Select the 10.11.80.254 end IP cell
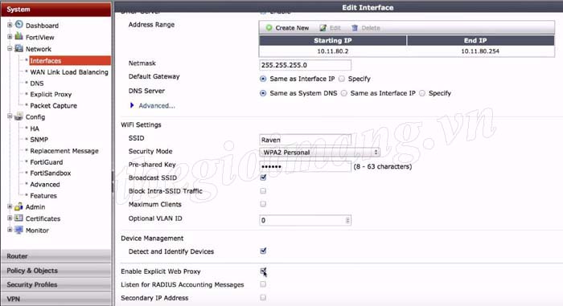 480,51
